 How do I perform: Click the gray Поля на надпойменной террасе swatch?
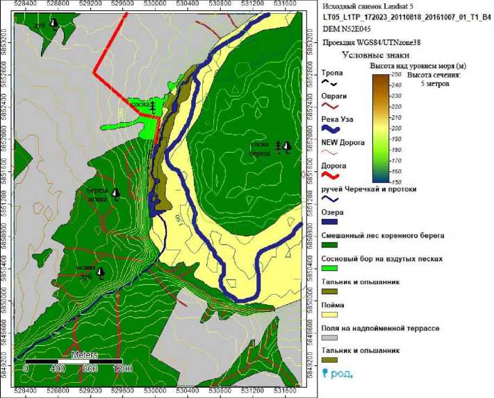click(x=330, y=336)
